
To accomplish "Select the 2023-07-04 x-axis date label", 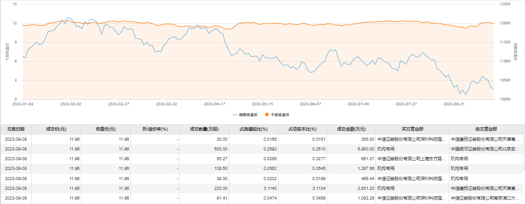I will pos(358,104).
